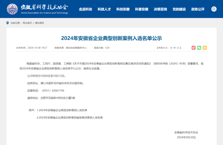Go to 网站首页 in breadcrumb

27,23
